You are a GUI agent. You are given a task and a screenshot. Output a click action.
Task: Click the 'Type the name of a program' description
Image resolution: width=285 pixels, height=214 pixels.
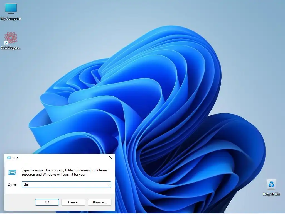[65, 172]
